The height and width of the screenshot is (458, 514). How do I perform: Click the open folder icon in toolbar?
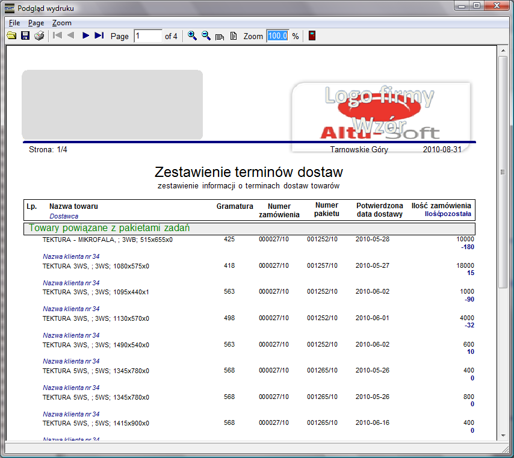tap(11, 36)
